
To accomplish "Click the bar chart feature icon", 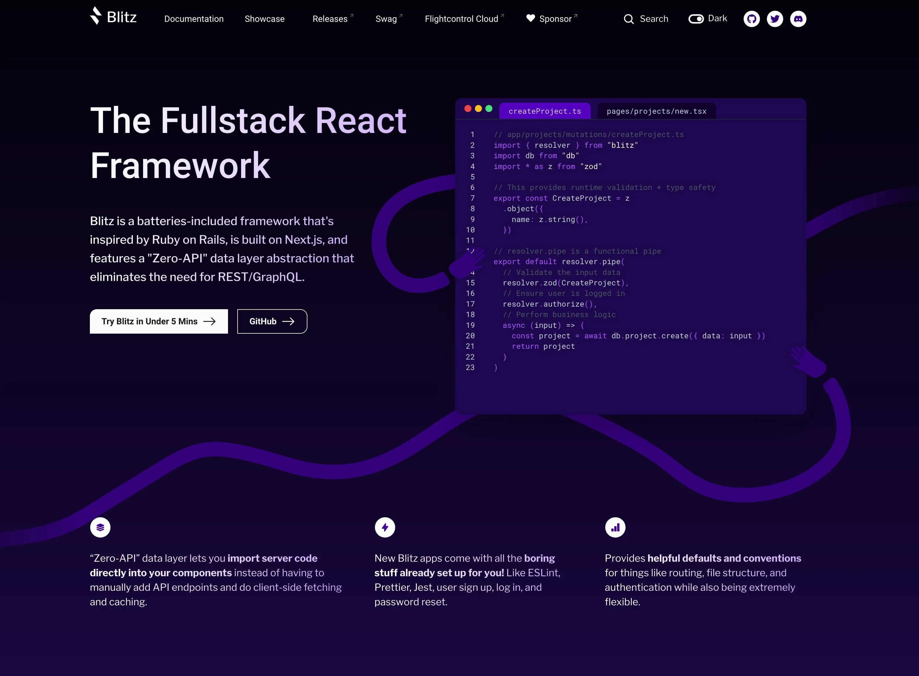I will [615, 527].
